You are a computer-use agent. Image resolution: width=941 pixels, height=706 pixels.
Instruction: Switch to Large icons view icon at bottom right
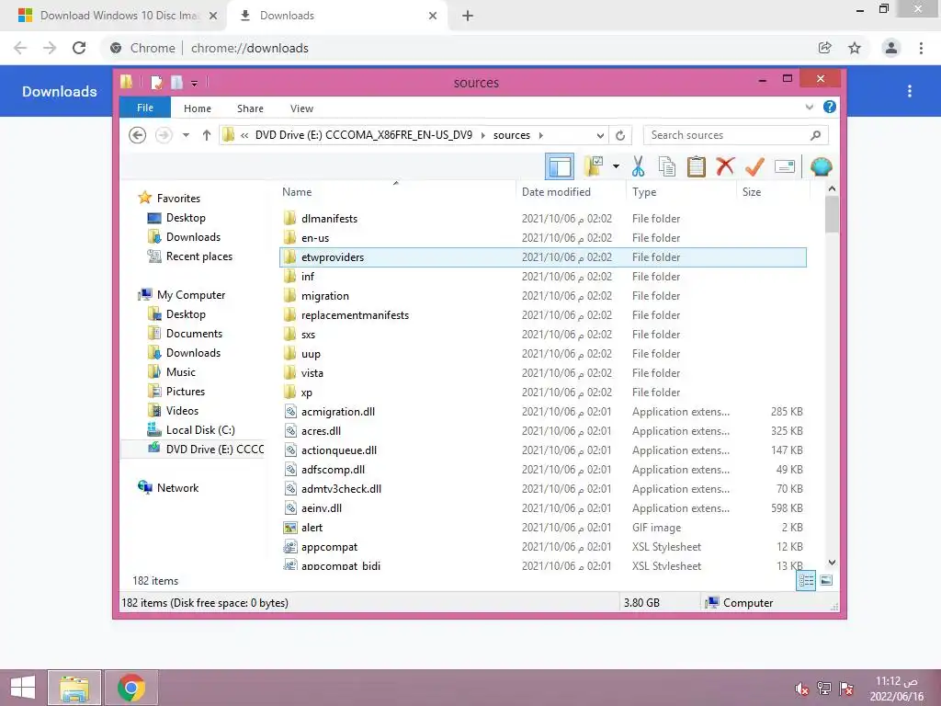click(826, 580)
